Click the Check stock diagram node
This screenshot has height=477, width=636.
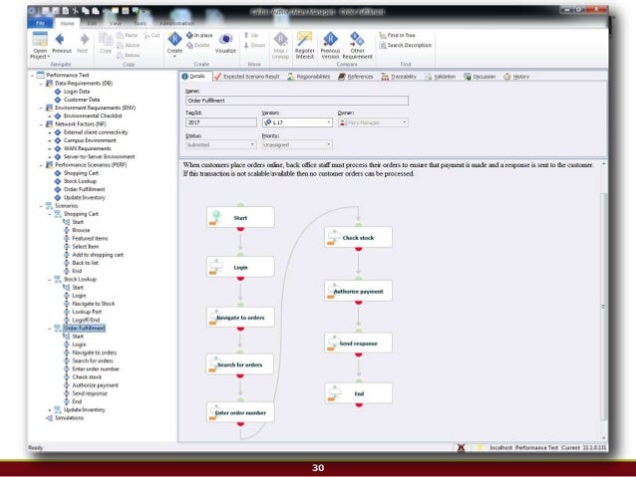358,237
